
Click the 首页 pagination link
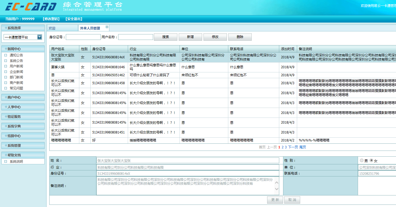[262, 147]
